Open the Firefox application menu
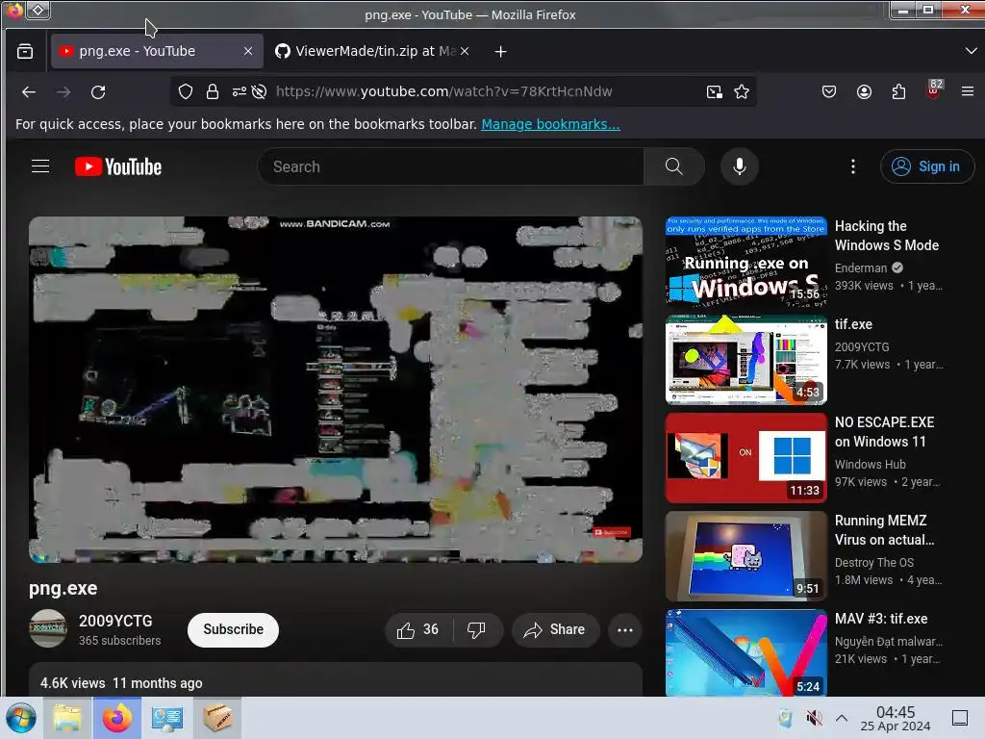This screenshot has height=739, width=985. click(968, 91)
